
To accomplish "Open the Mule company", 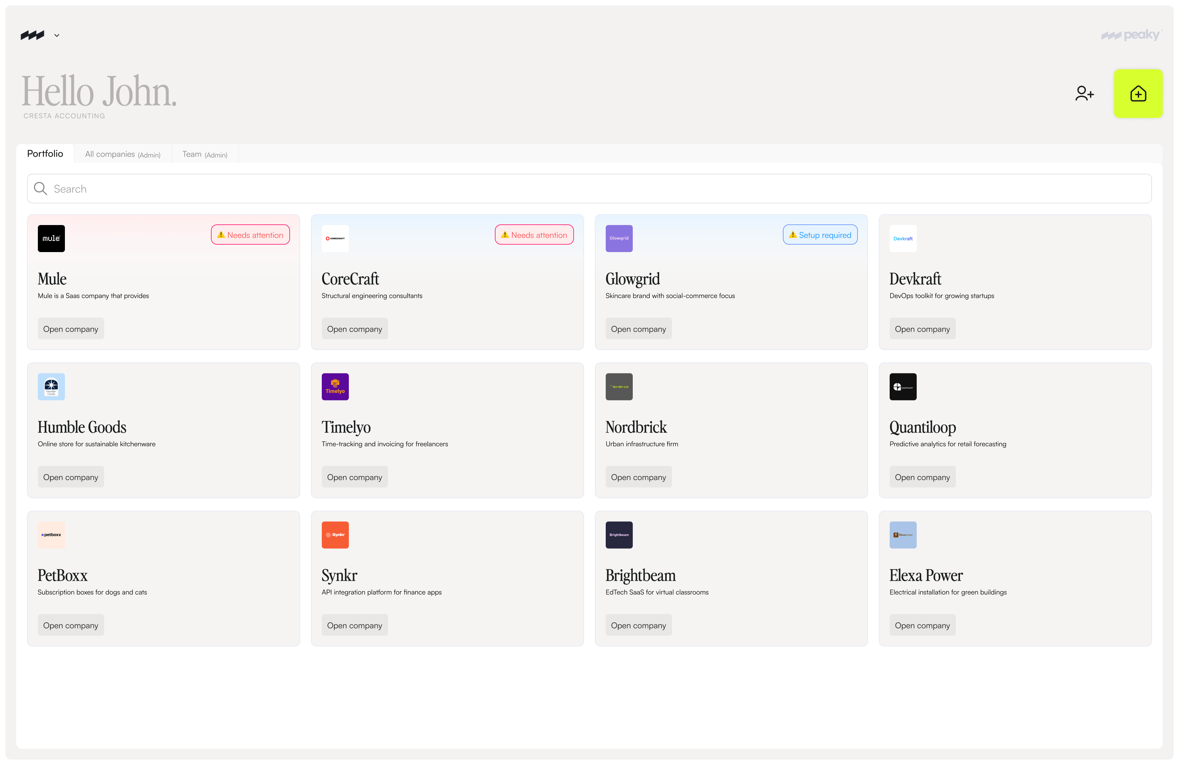I will coord(70,328).
